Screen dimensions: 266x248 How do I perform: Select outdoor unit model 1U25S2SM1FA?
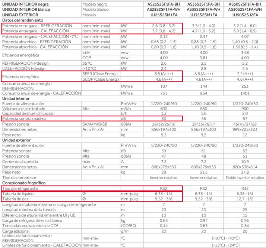click(164, 15)
